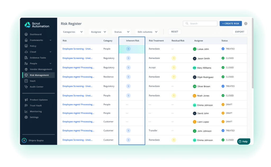
Task: Click the Status column header
Action: 224,41
